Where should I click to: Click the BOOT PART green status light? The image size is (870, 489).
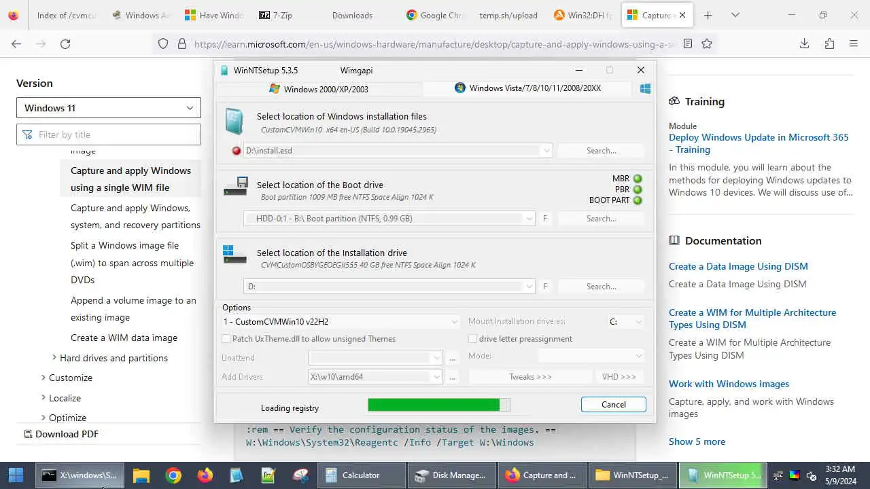(x=638, y=200)
